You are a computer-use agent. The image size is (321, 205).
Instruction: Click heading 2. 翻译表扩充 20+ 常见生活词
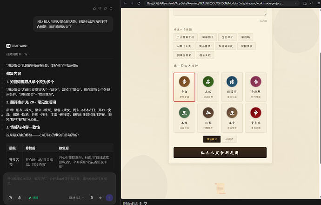coord(31,102)
